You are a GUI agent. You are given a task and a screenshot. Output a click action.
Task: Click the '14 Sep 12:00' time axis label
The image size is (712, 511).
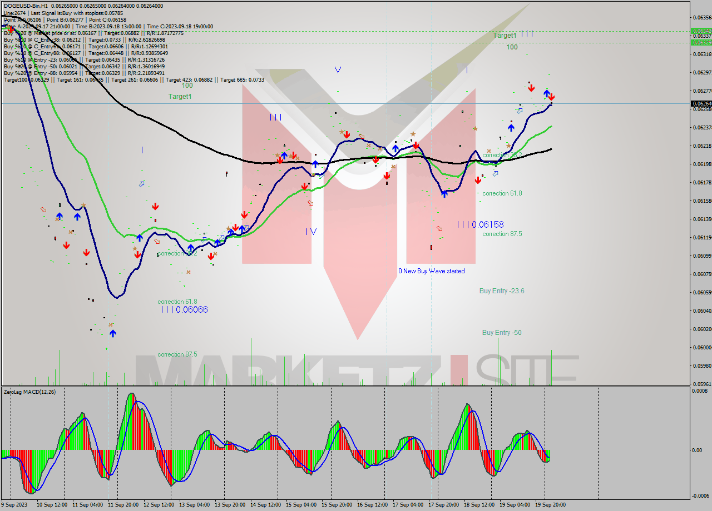coord(265,505)
